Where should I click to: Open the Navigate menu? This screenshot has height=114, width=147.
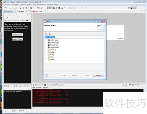[15, 4]
